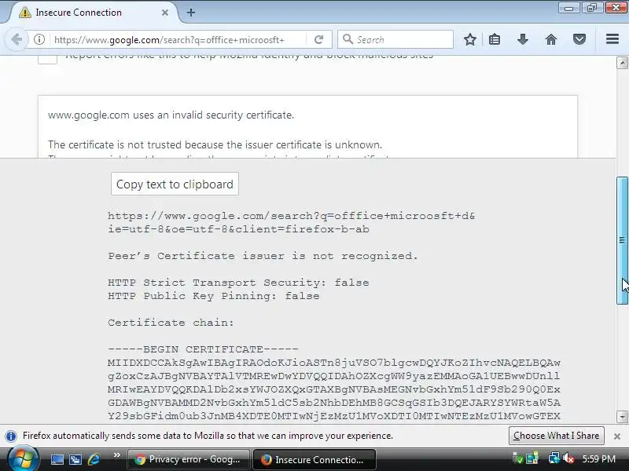The width and height of the screenshot is (629, 471).
Task: Switch to Insecure Connection Firefox taskbar button
Action: click(314, 459)
